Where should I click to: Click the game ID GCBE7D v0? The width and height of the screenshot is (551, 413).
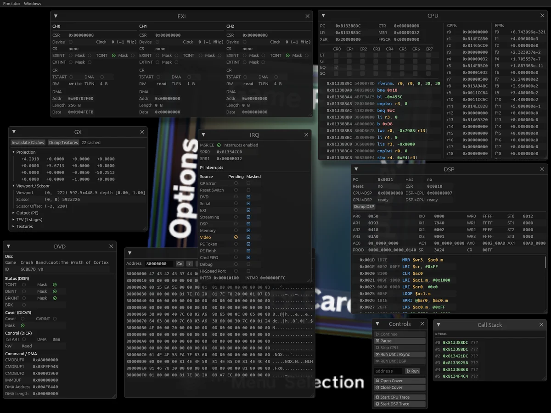click(x=32, y=269)
